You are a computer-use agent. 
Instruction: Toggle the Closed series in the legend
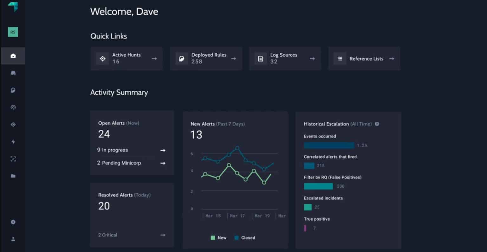[x=245, y=237]
